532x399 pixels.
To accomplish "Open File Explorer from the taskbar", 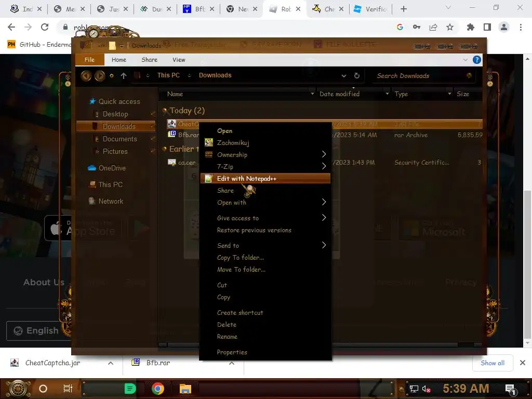I will pos(185,389).
